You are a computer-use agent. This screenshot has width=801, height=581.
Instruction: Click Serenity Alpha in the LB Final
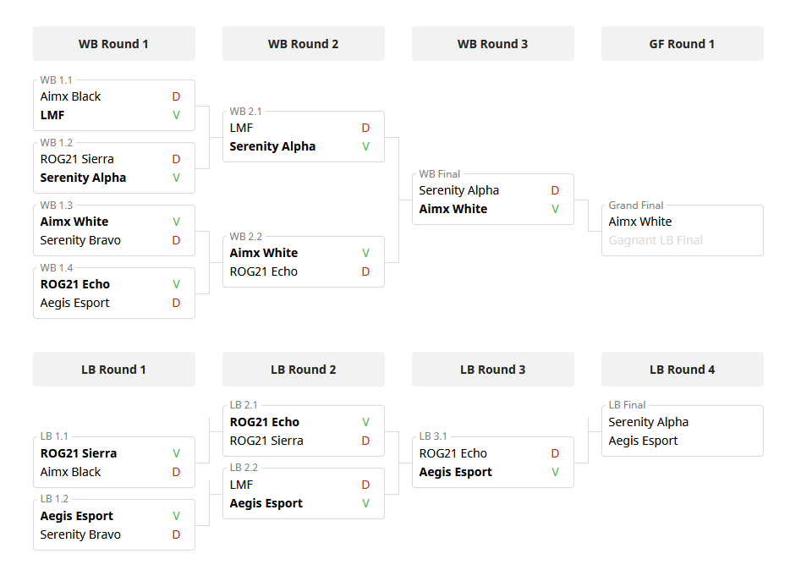click(648, 422)
